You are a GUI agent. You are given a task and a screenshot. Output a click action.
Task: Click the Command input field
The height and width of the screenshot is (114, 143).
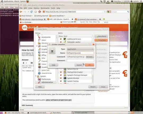[x=76, y=57]
